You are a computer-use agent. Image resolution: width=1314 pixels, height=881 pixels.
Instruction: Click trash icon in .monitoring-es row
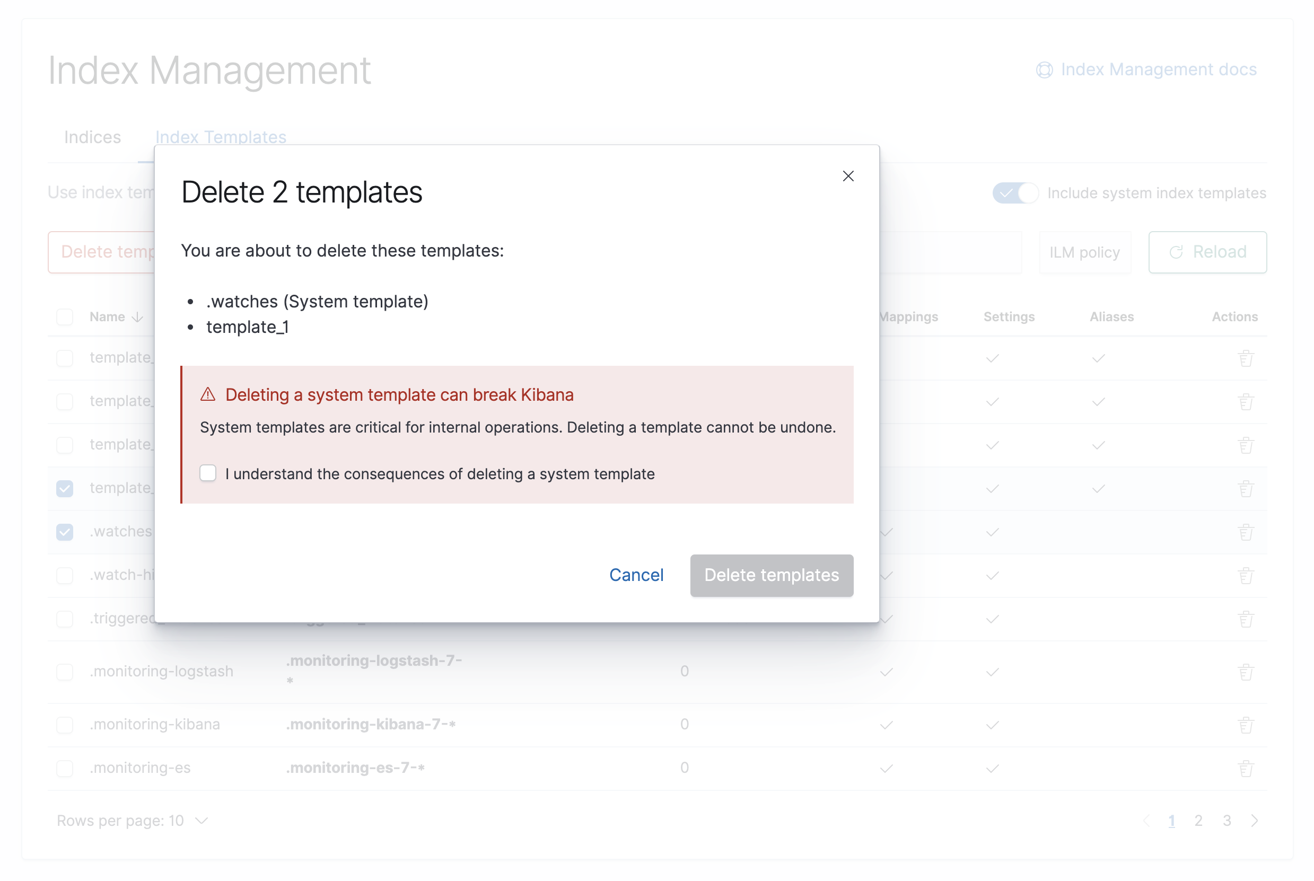pyautogui.click(x=1245, y=768)
